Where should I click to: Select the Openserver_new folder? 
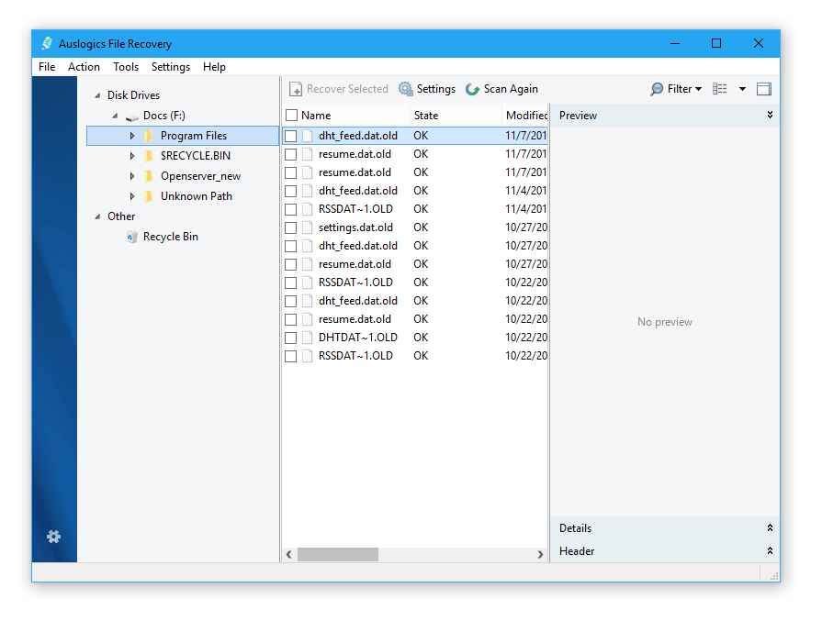(x=200, y=176)
